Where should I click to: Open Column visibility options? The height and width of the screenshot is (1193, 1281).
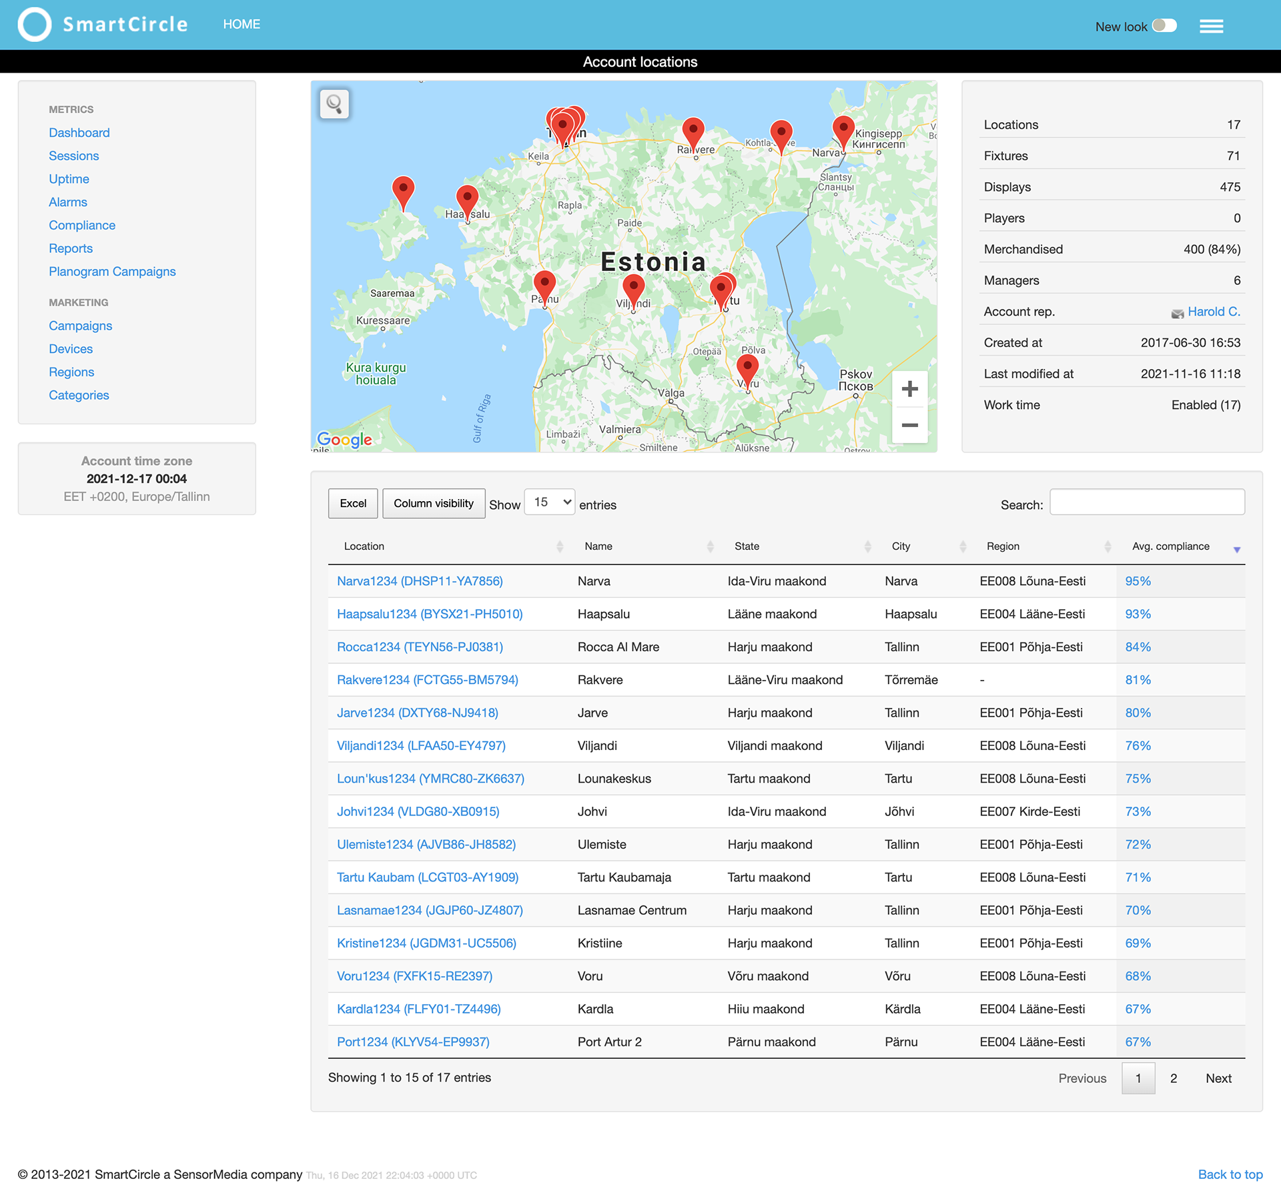point(434,504)
